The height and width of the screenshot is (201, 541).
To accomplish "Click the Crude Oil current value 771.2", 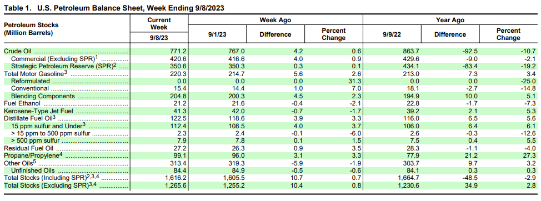I will [179, 51].
